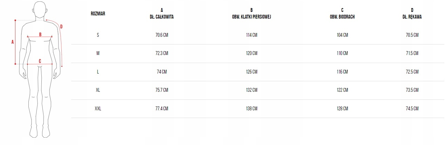Viewport: 445px width, 145px height.
Task: Select the XXL size row label
Action: coord(98,109)
